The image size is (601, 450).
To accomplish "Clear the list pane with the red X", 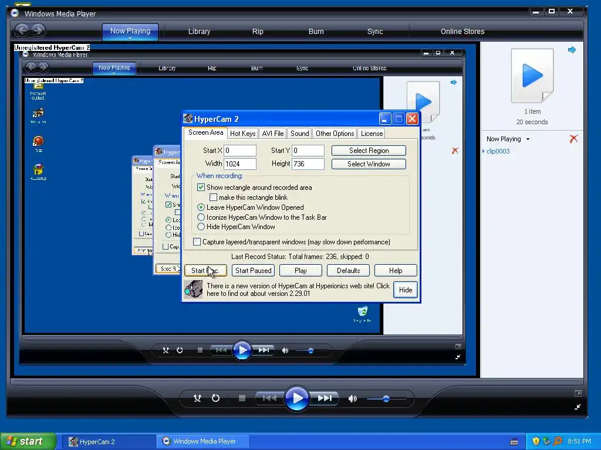I will click(x=573, y=139).
